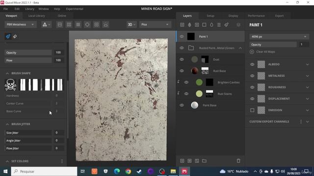Switch to the Export tab
Image resolution: width=314 pixels, height=176 pixels.
point(279,16)
